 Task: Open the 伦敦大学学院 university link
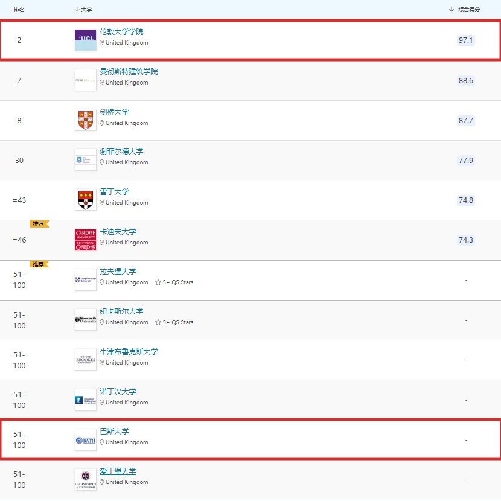pyautogui.click(x=121, y=32)
